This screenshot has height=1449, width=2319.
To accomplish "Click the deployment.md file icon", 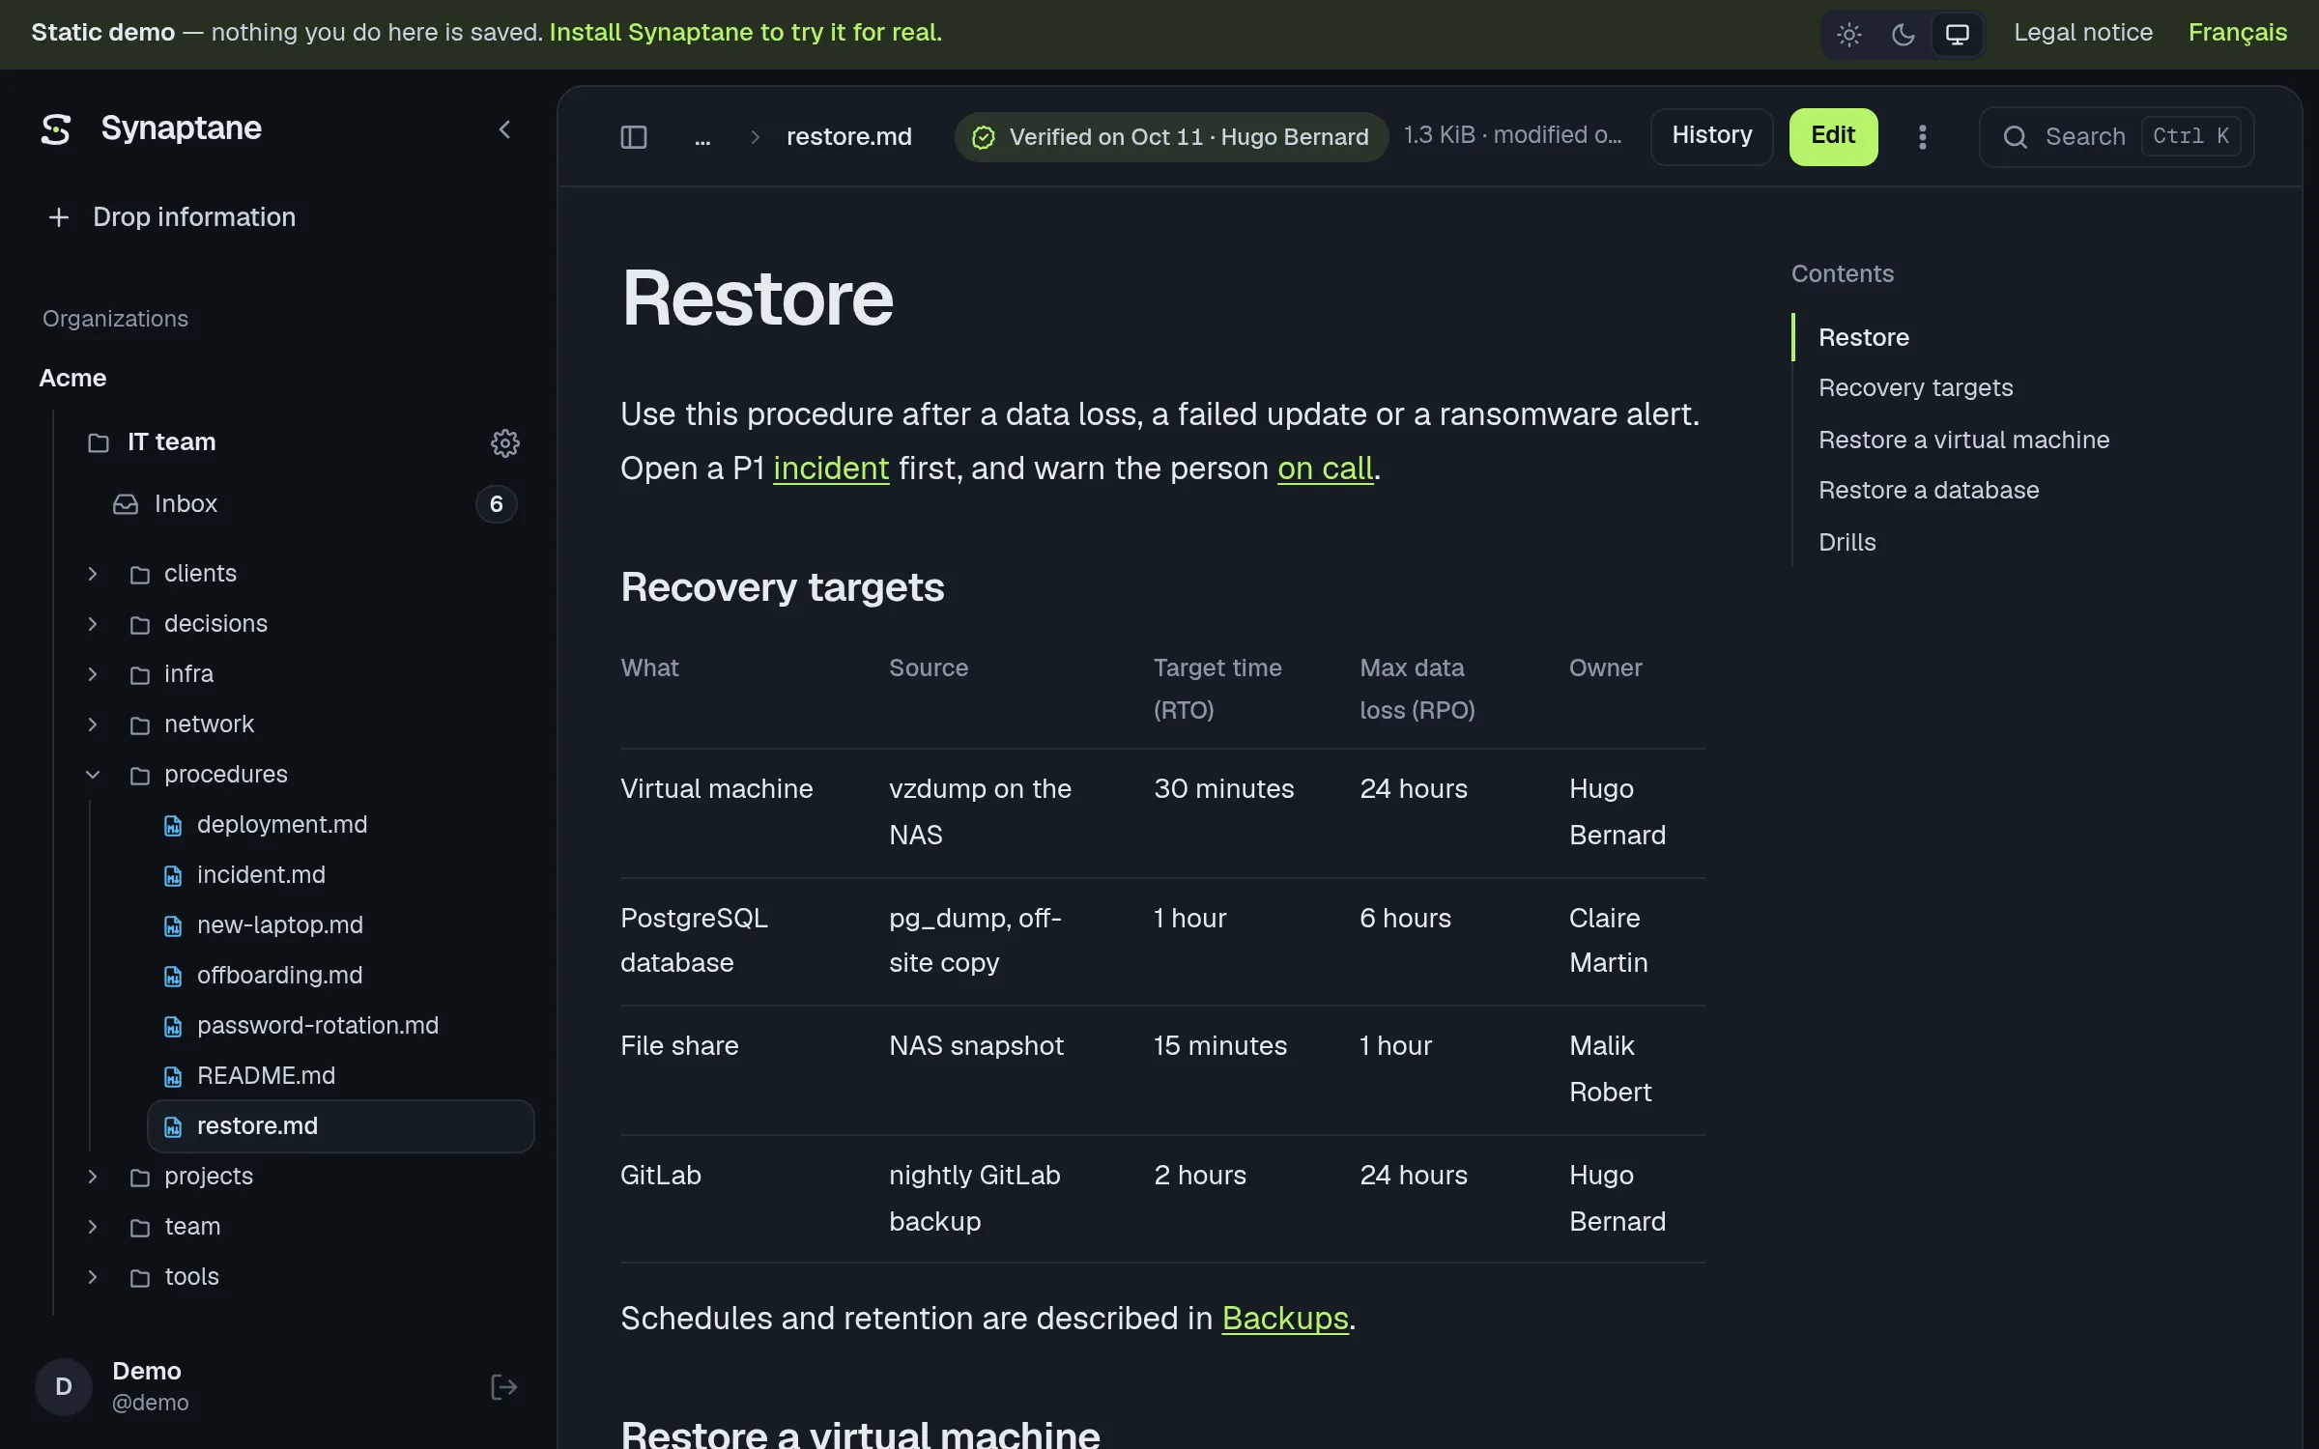I will coord(173,825).
